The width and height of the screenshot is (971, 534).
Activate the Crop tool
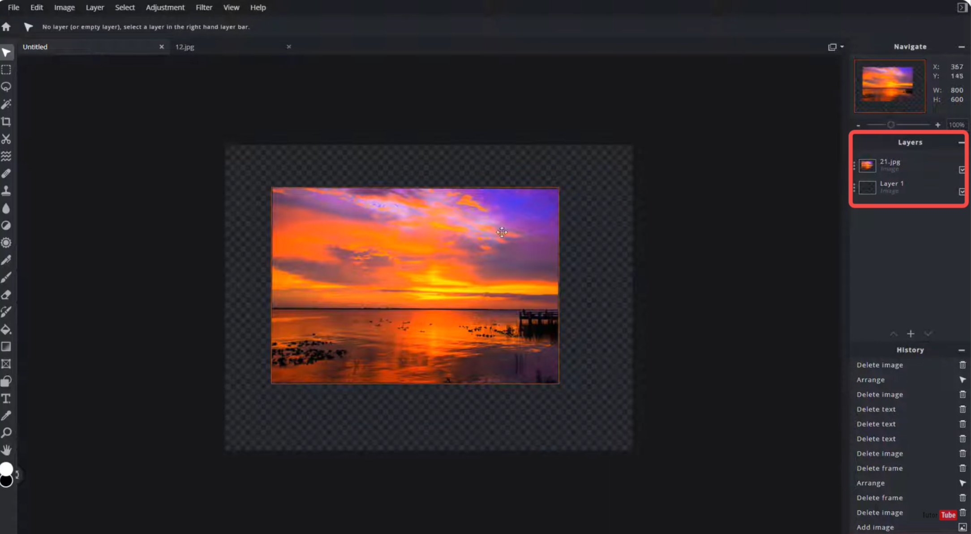pos(6,121)
